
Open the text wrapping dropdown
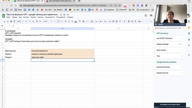[101, 21]
